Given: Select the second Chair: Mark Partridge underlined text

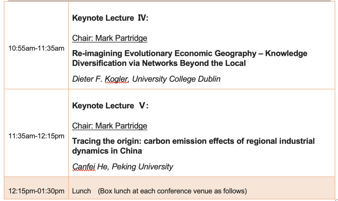Looking at the screenshot, I should (110, 126).
